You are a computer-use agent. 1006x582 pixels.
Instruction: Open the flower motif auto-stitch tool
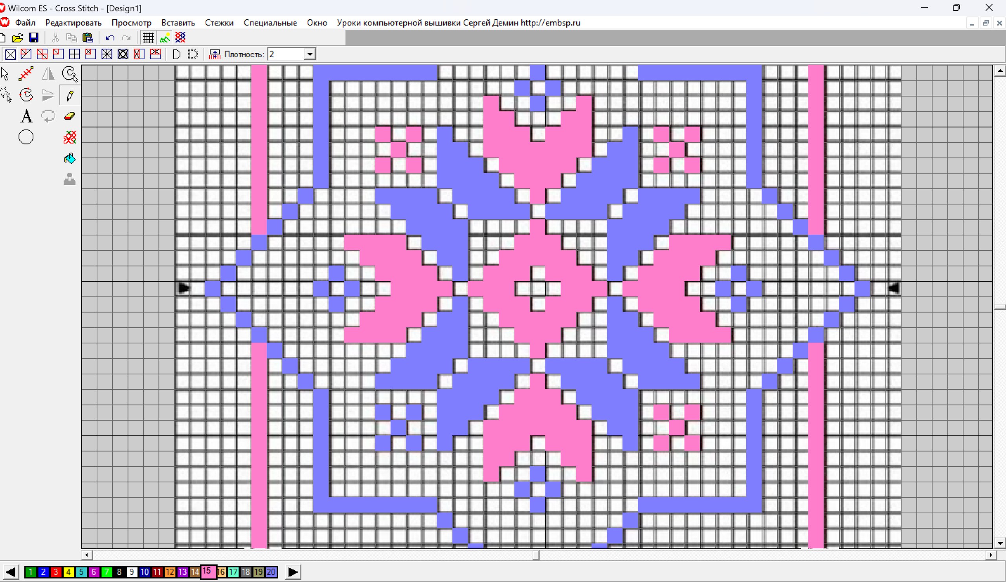point(70,137)
